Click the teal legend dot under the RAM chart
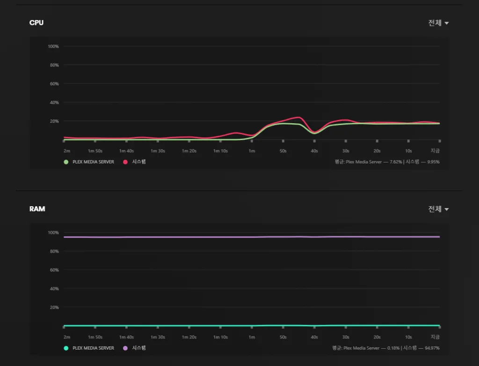Image resolution: width=479 pixels, height=366 pixels. tap(66, 348)
